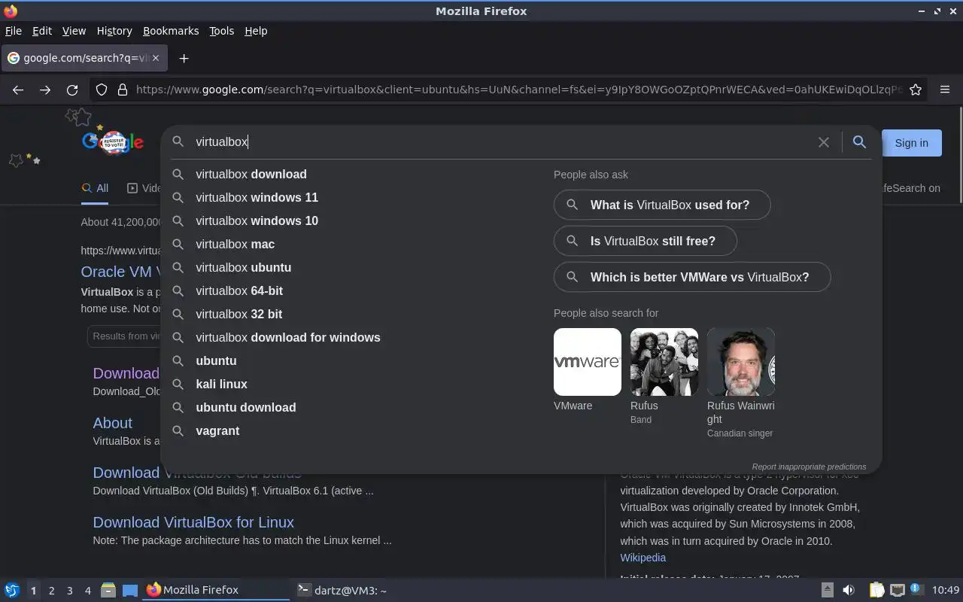Click the Google Register to Vote logo
The width and height of the screenshot is (963, 602).
113,141
